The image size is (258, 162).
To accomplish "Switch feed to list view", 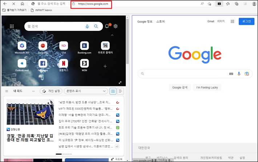I will coord(120,91).
